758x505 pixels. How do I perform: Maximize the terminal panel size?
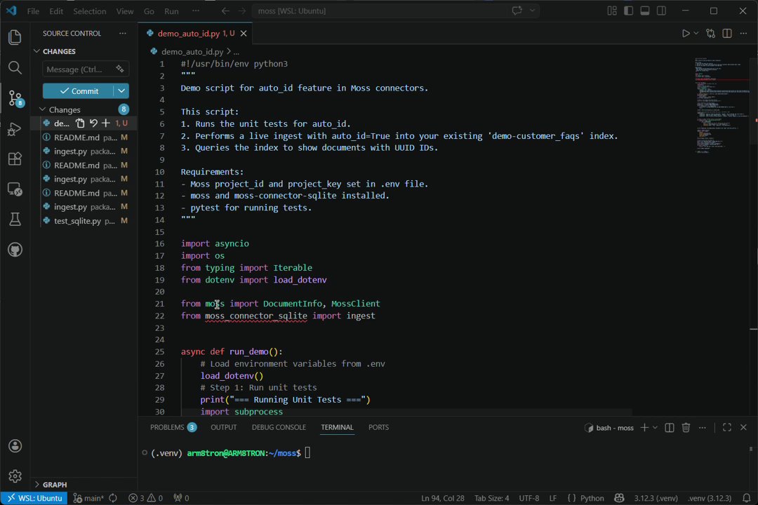point(727,427)
